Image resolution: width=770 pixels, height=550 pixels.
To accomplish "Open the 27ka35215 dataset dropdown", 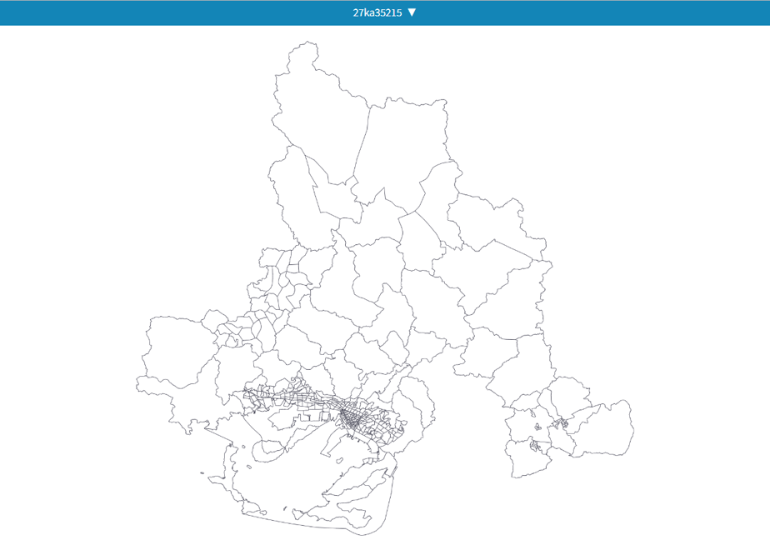I will point(384,12).
